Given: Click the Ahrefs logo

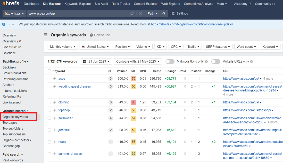Looking at the screenshot, I should (x=11, y=4).
